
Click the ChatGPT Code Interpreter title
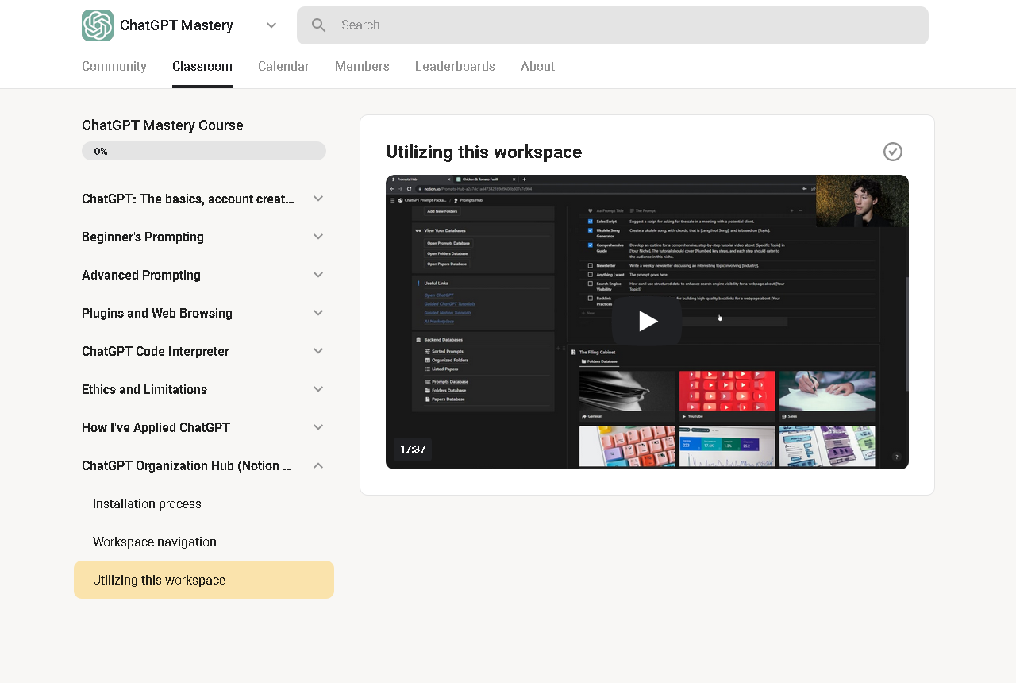coord(156,351)
